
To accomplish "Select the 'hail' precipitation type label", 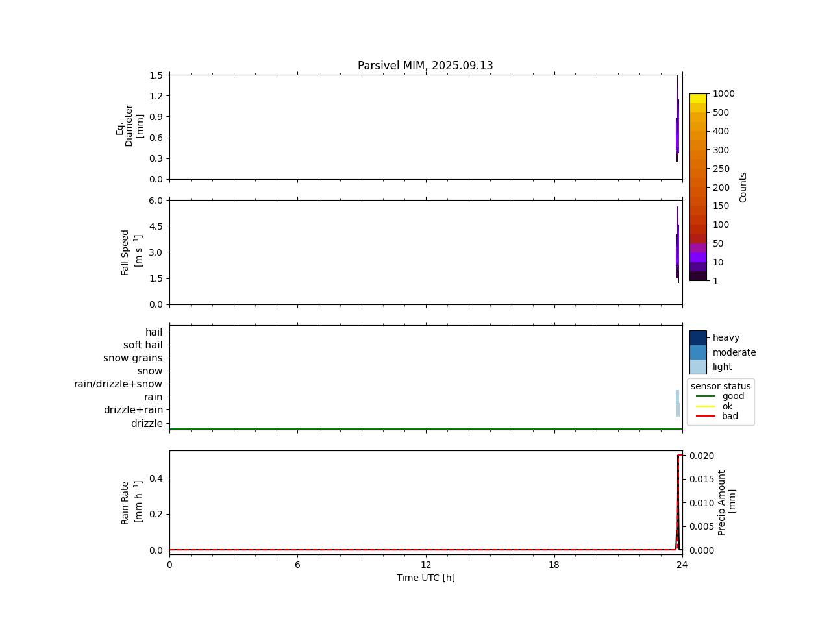I will tap(154, 332).
